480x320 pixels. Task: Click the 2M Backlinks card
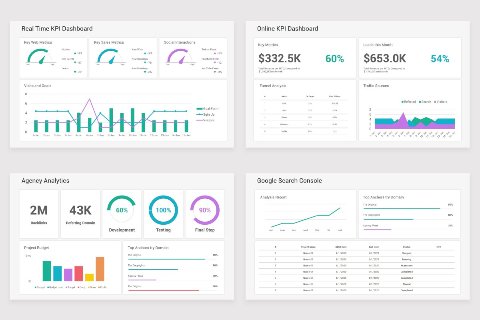39,214
